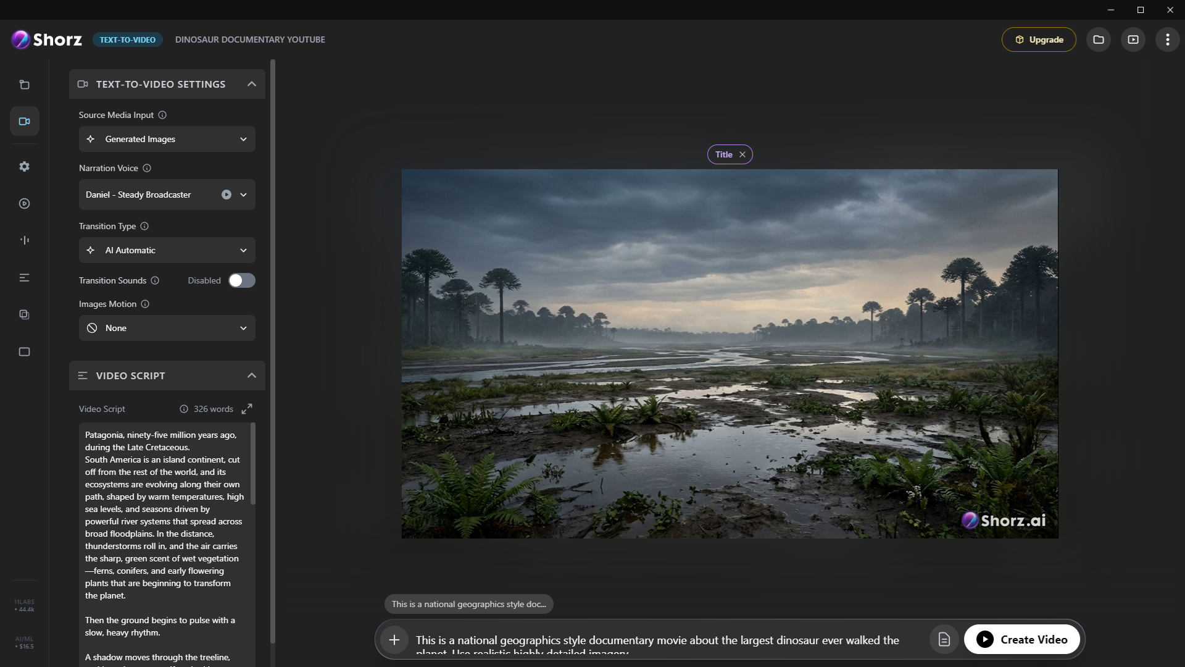The image size is (1185, 667).
Task: Collapse the Text-to-Video Settings section
Action: (x=251, y=83)
